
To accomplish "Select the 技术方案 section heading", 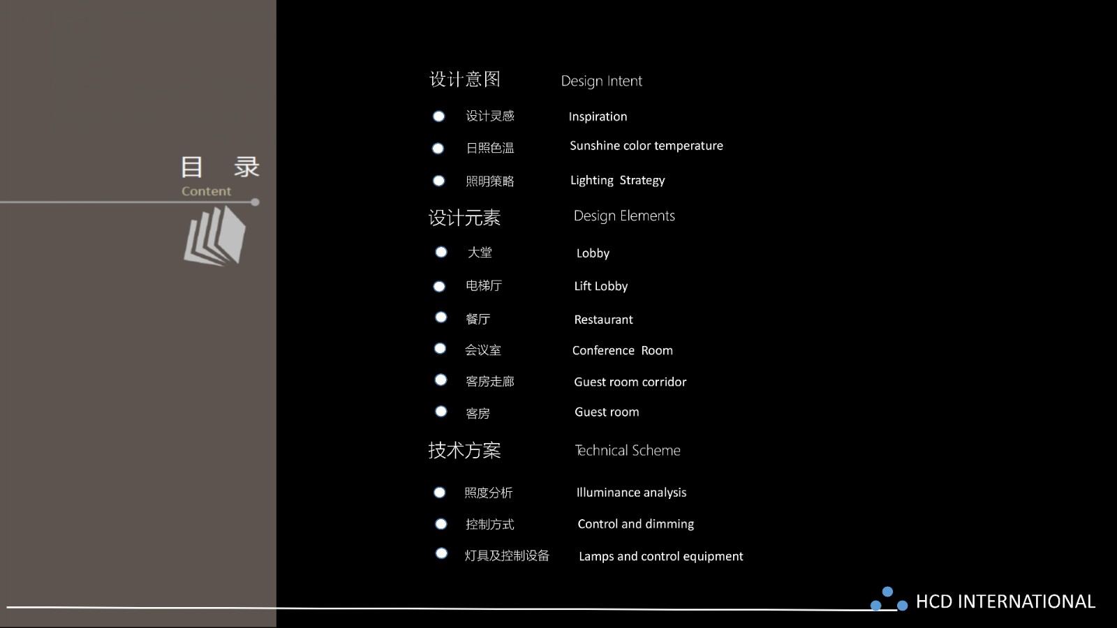I will click(x=464, y=450).
